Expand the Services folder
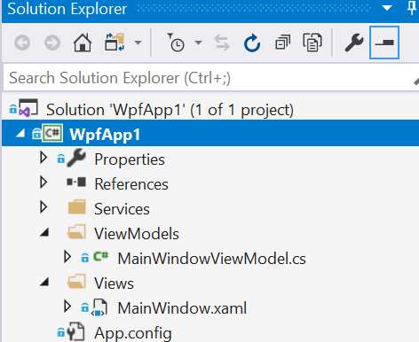 [x=43, y=207]
